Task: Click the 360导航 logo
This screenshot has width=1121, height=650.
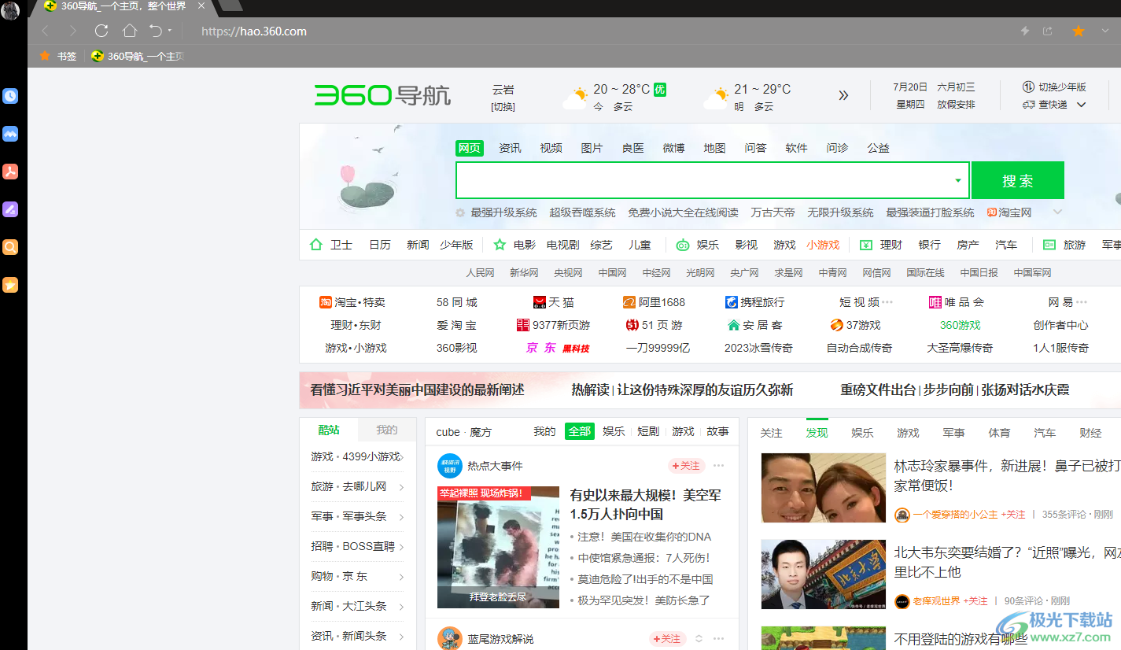Action: click(x=382, y=95)
